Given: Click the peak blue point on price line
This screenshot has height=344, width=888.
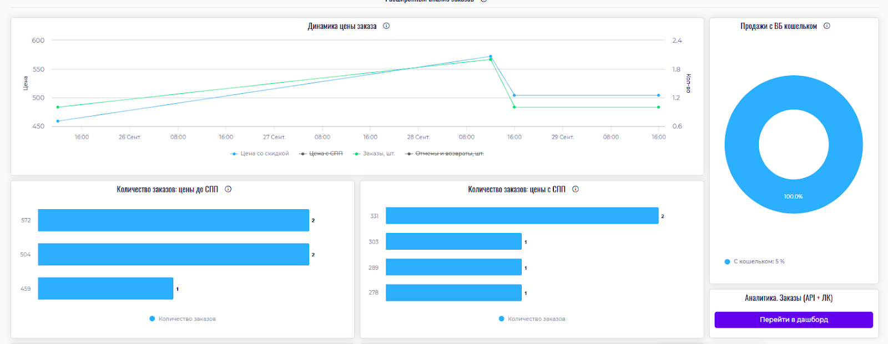Looking at the screenshot, I should click(x=490, y=57).
